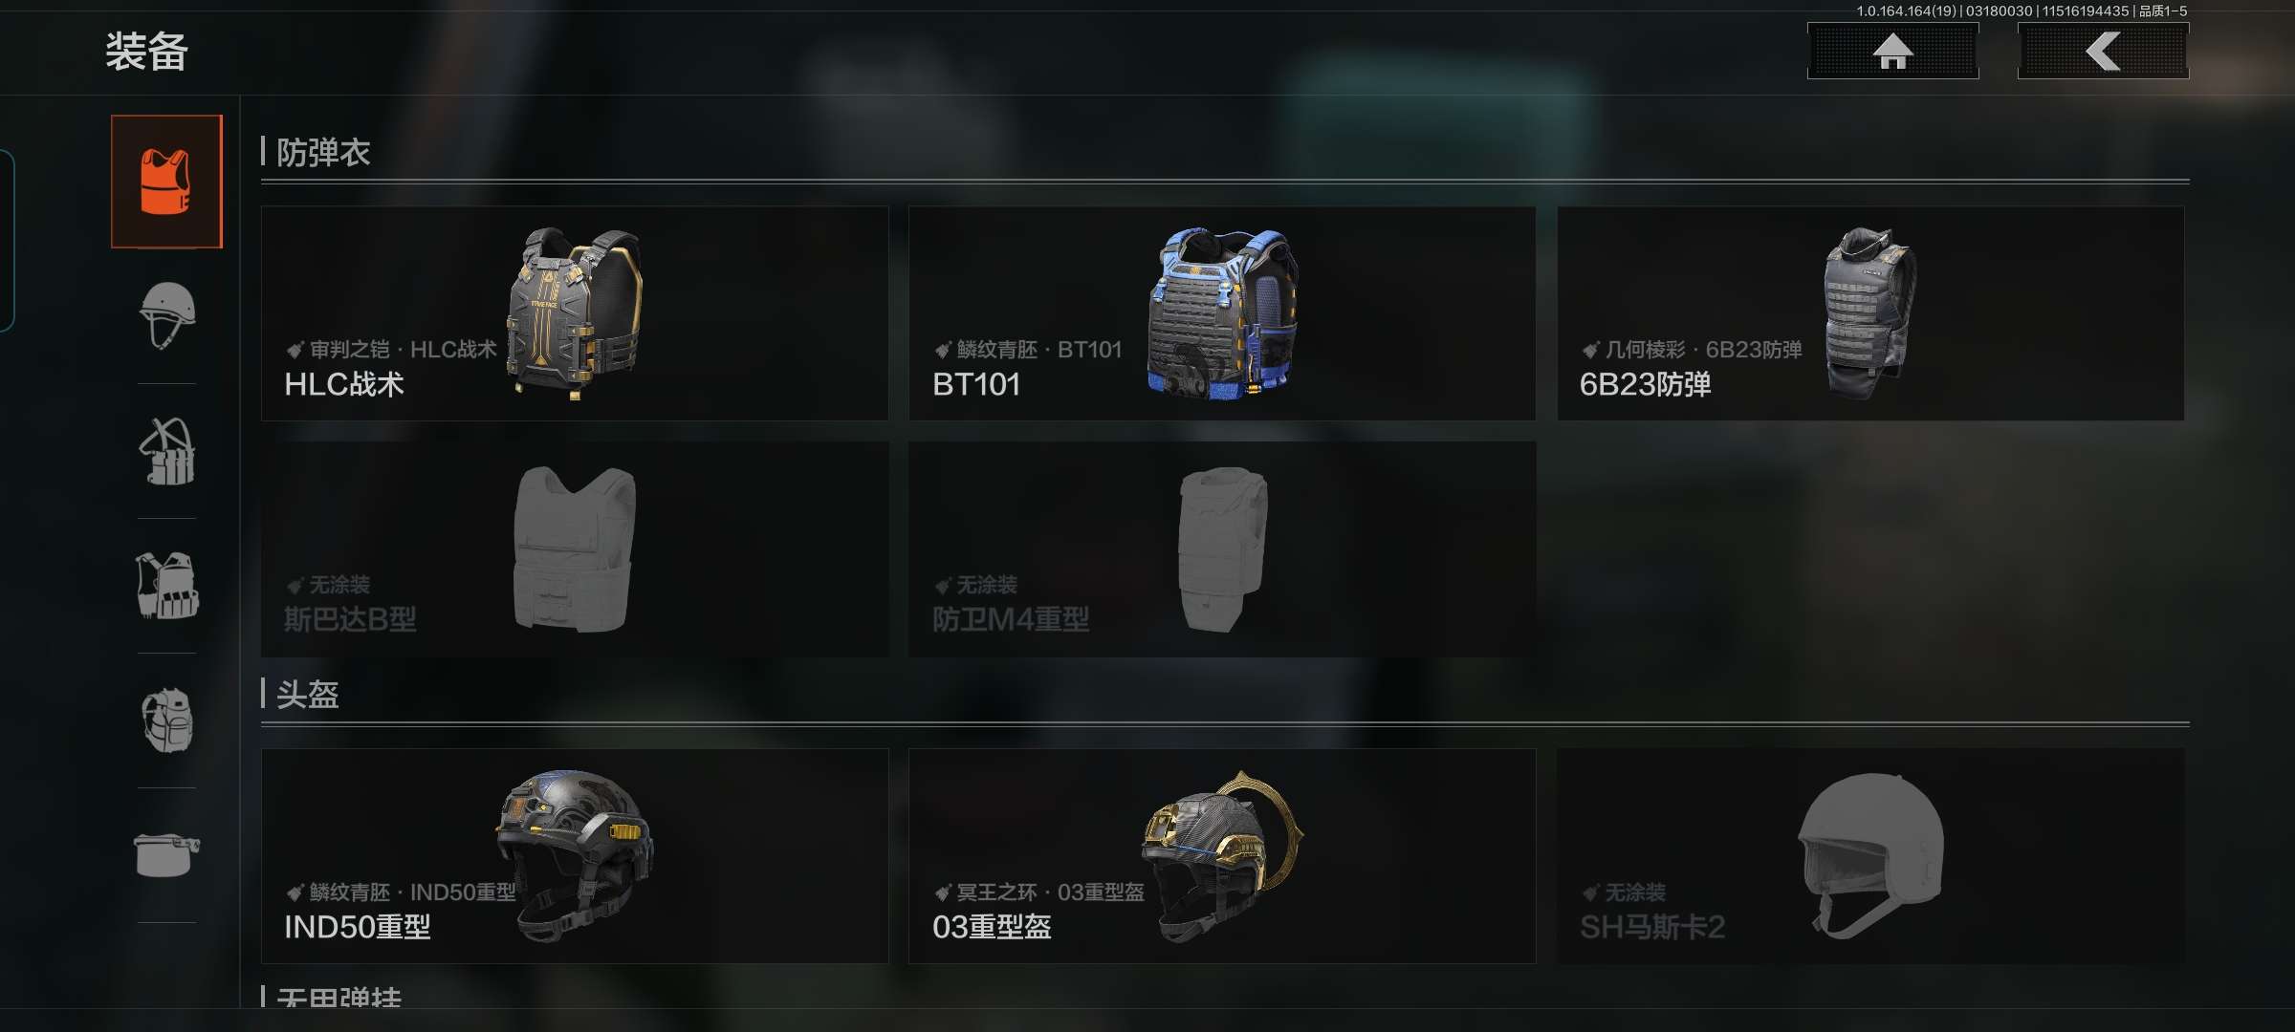Click the 装备 page title
The width and height of the screenshot is (2295, 1032).
click(146, 52)
